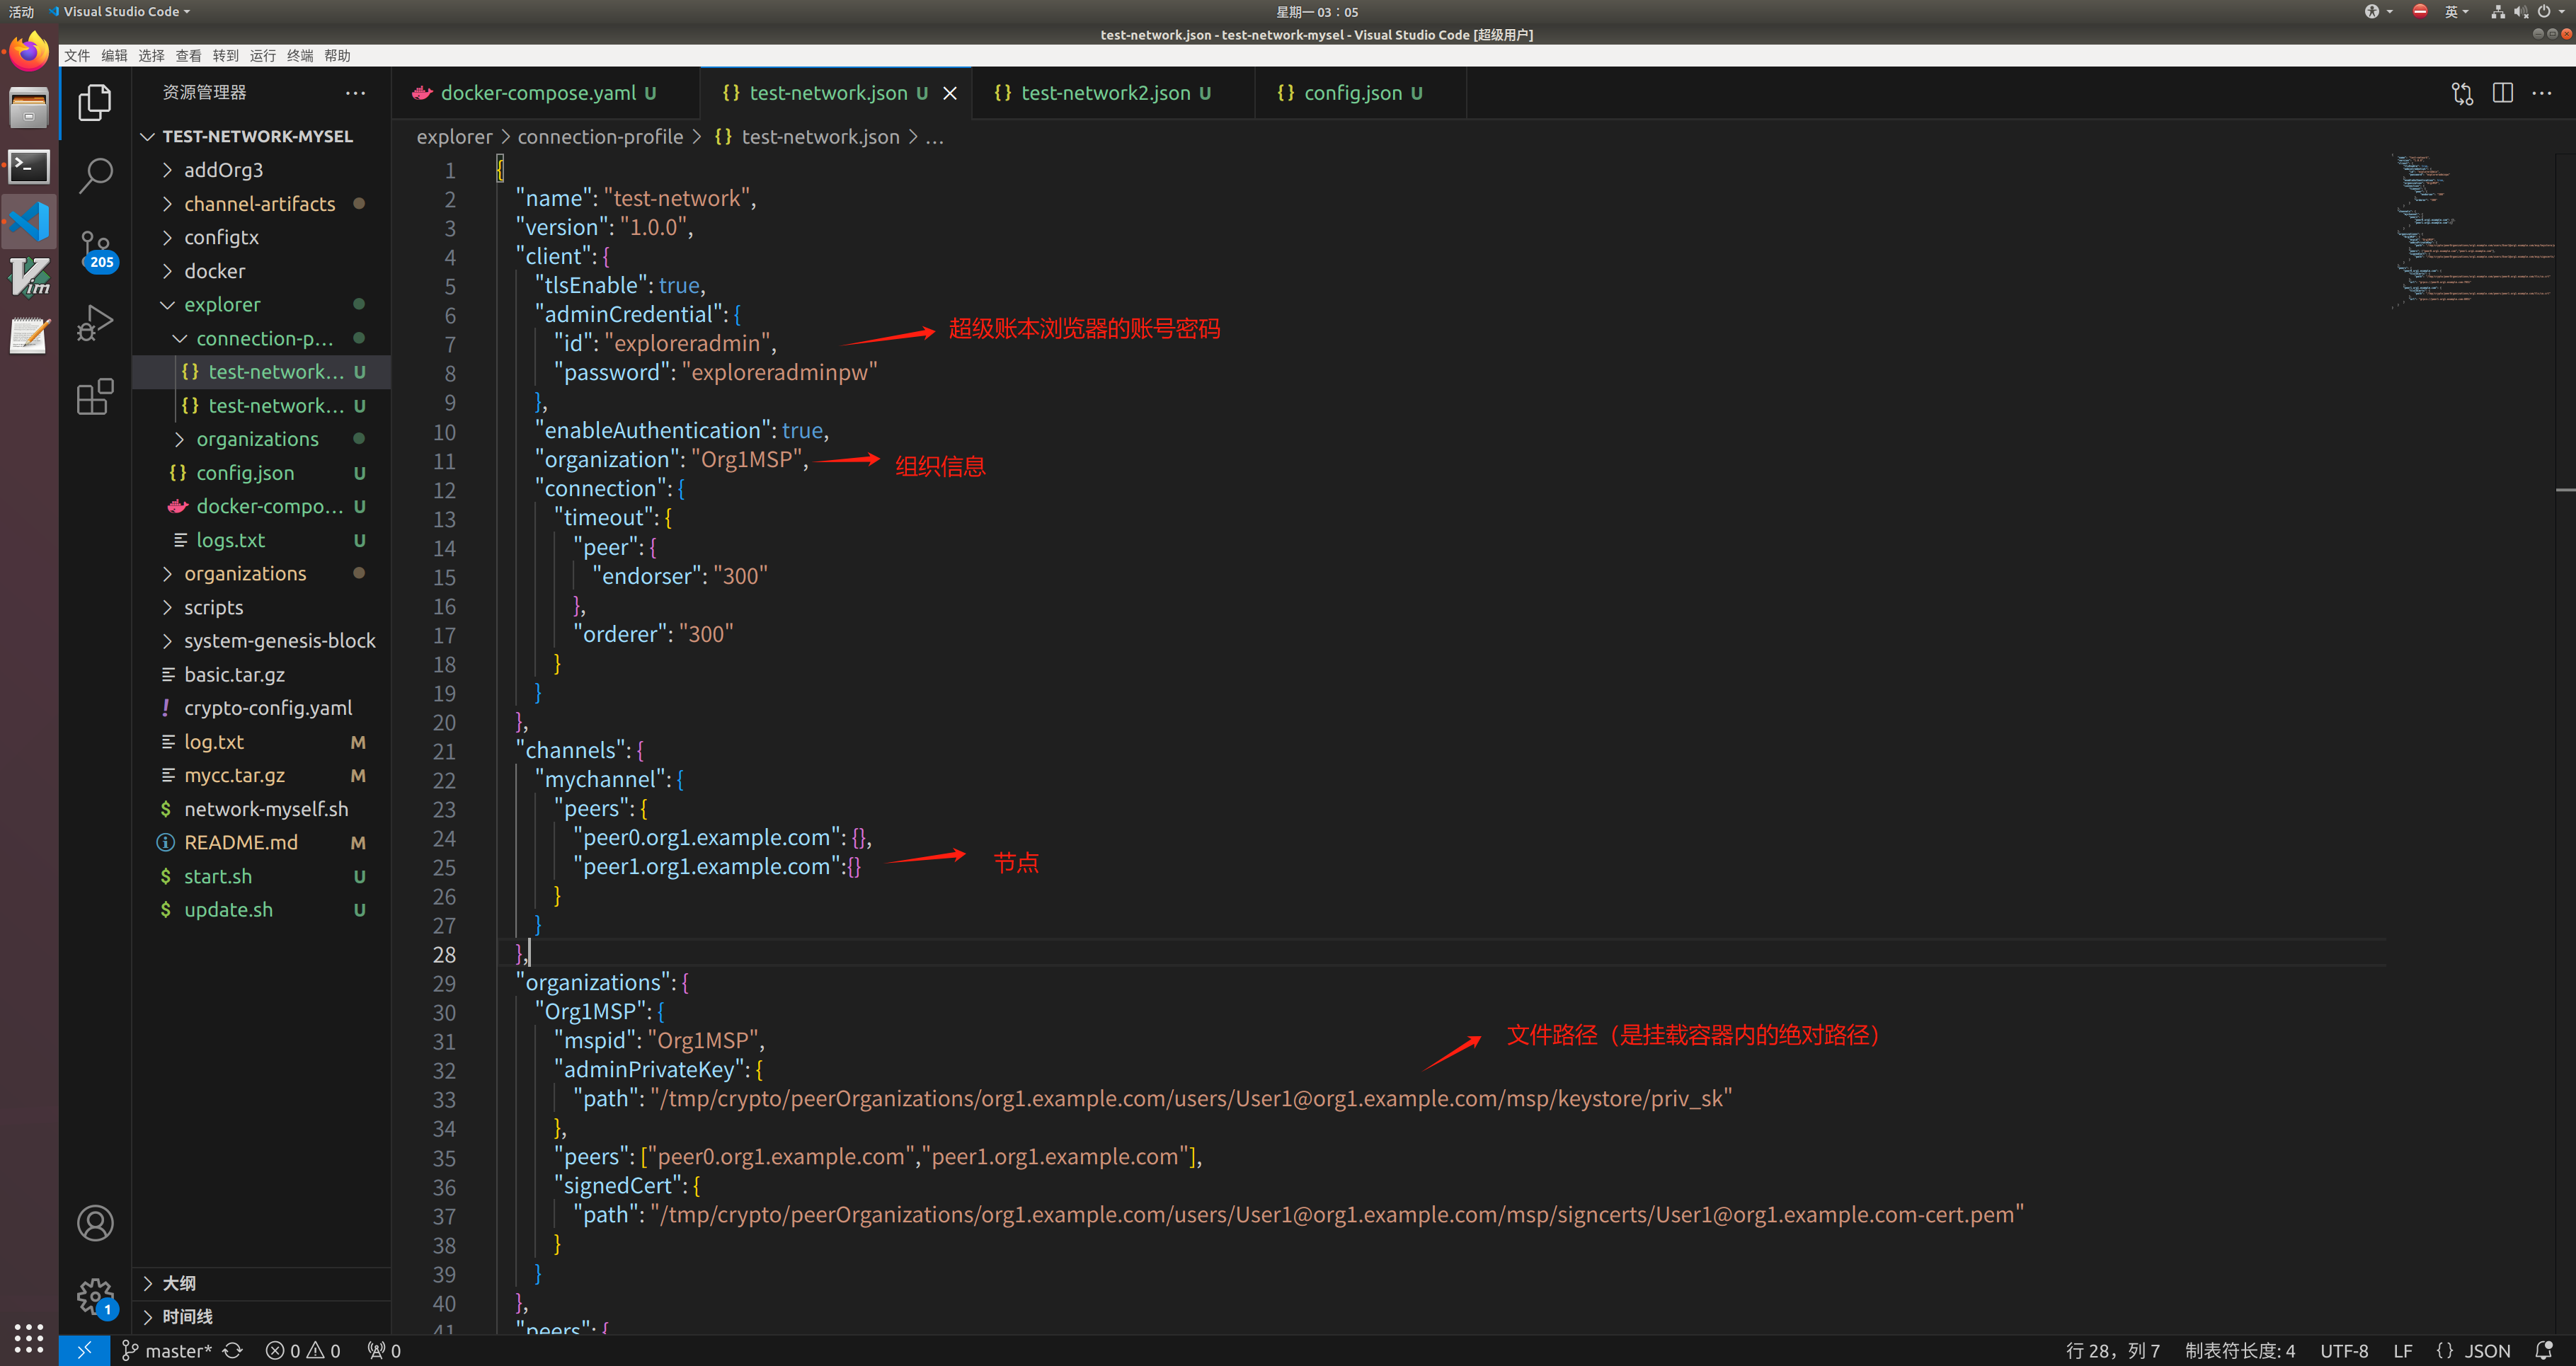Switch to the docker-compose.yaml tab
The width and height of the screenshot is (2576, 1366).
click(545, 93)
